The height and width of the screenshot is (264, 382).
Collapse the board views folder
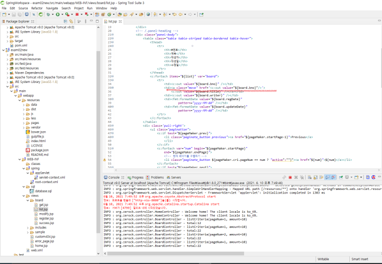(x=28, y=200)
